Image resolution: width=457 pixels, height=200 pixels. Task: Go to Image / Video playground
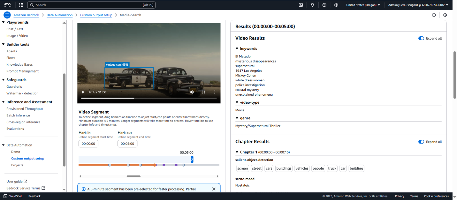tap(17, 36)
